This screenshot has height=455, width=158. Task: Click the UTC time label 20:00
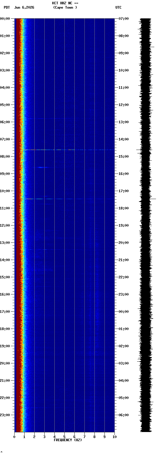click(x=124, y=243)
